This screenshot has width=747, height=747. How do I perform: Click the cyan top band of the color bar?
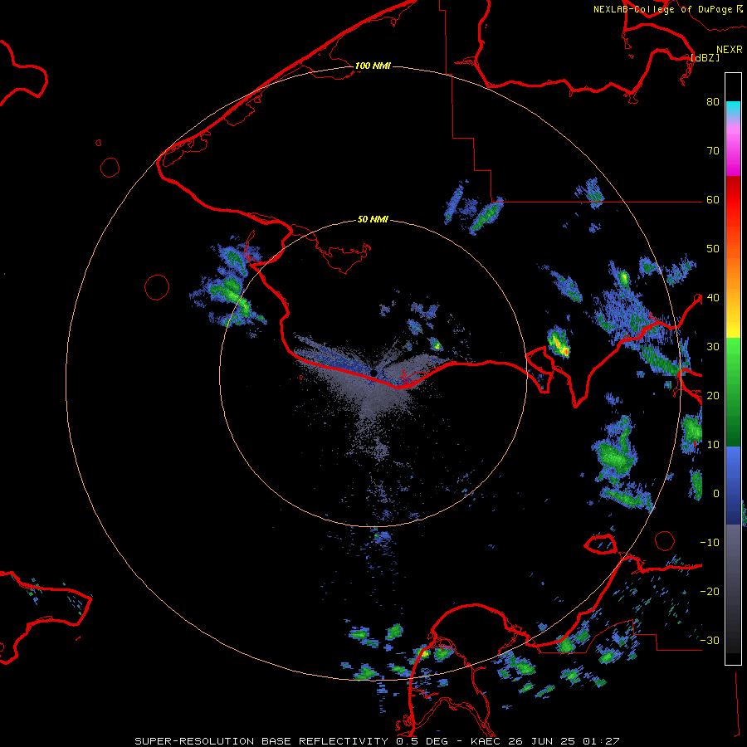(x=733, y=109)
